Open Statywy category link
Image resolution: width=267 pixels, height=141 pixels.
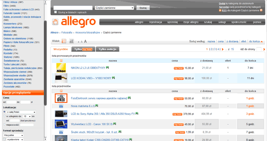pos(8,57)
